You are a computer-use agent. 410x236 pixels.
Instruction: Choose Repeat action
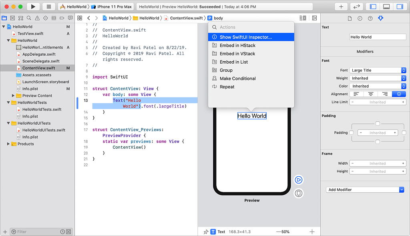[251, 87]
